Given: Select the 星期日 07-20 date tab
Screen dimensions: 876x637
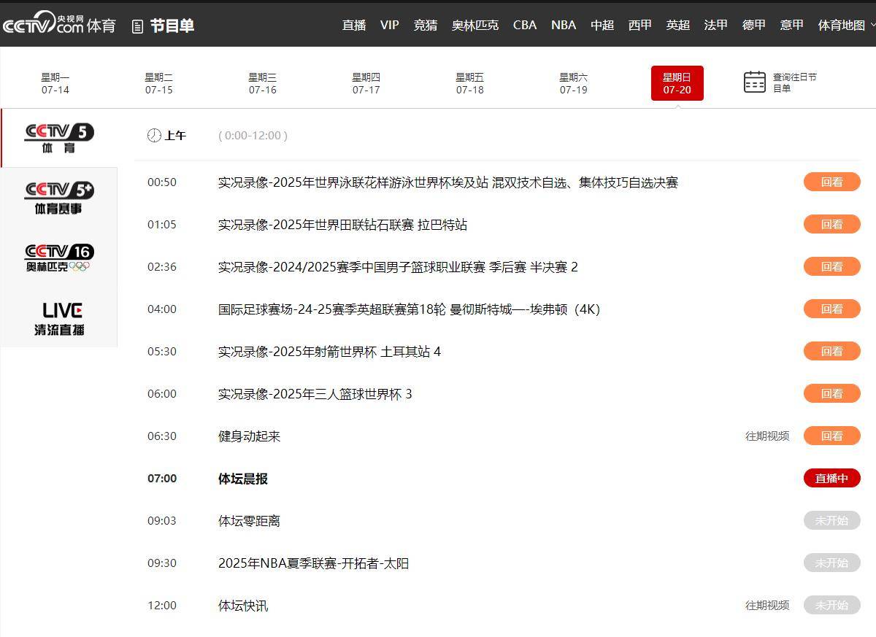Looking at the screenshot, I should pos(677,83).
